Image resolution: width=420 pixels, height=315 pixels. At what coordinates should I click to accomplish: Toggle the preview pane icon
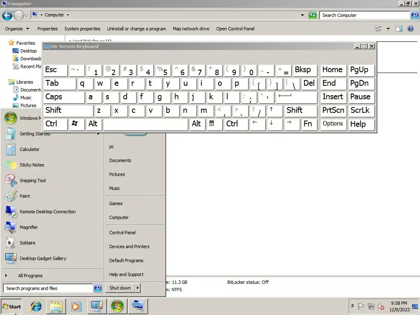[399, 29]
